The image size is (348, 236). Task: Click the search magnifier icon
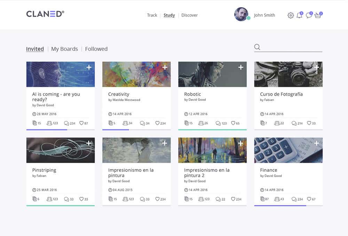click(x=257, y=47)
